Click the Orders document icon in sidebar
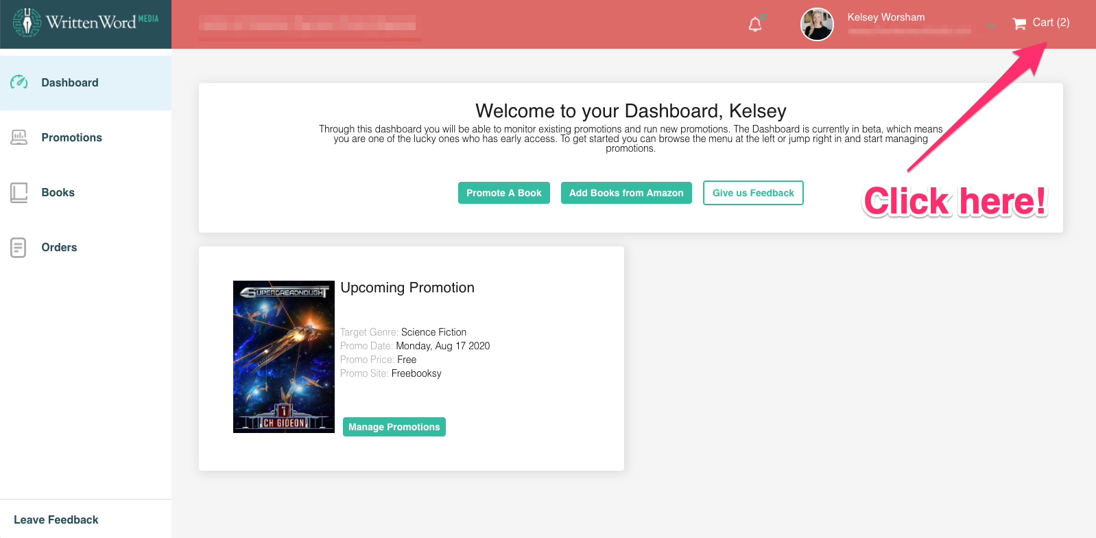The height and width of the screenshot is (538, 1096). (19, 247)
